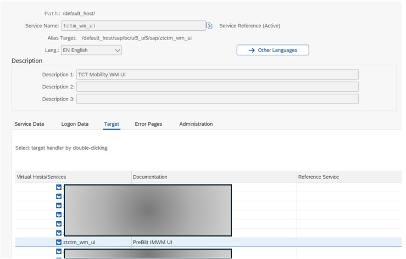
Task: Go to the Error Pages tab
Action: click(148, 124)
